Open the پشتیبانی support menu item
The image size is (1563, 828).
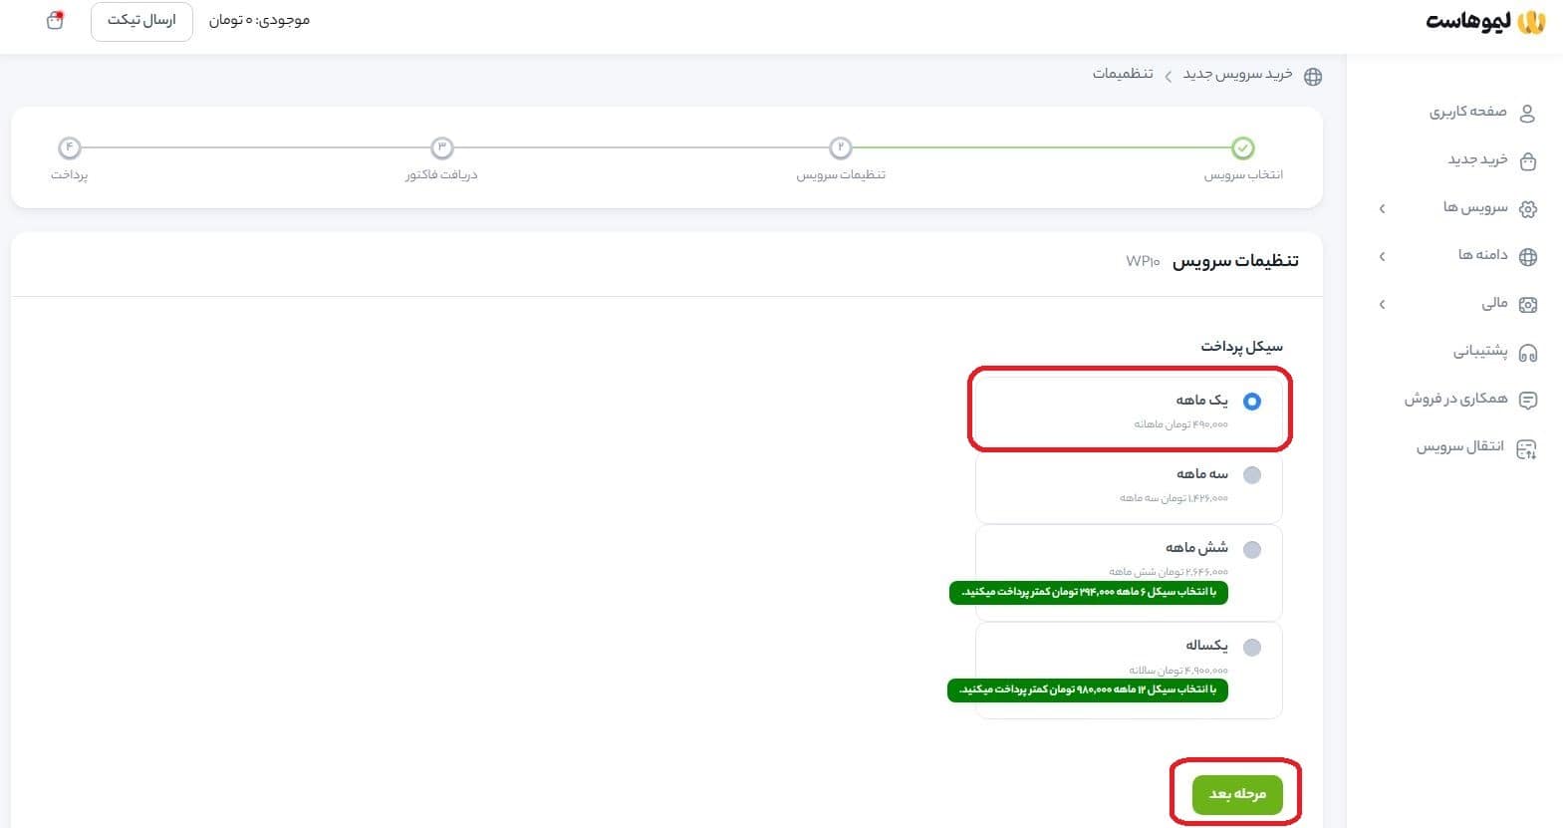(1479, 351)
